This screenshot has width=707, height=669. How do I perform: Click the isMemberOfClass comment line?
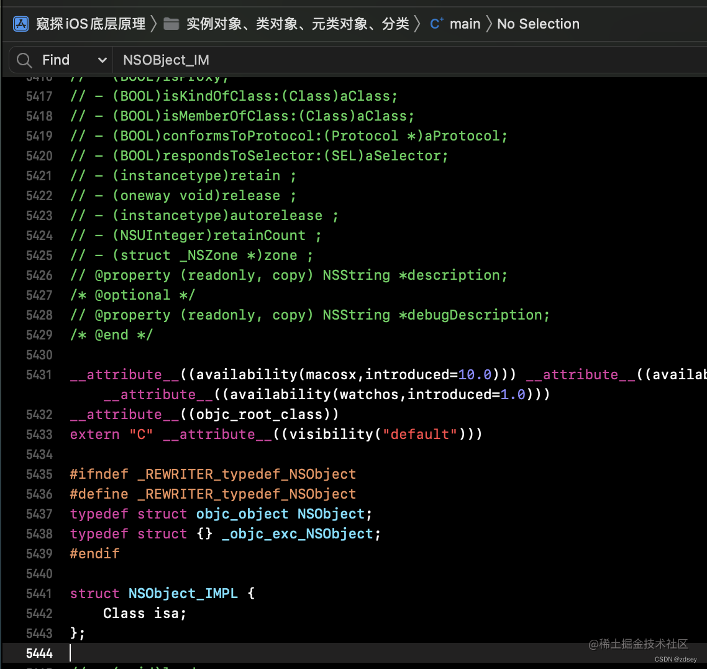click(x=242, y=116)
